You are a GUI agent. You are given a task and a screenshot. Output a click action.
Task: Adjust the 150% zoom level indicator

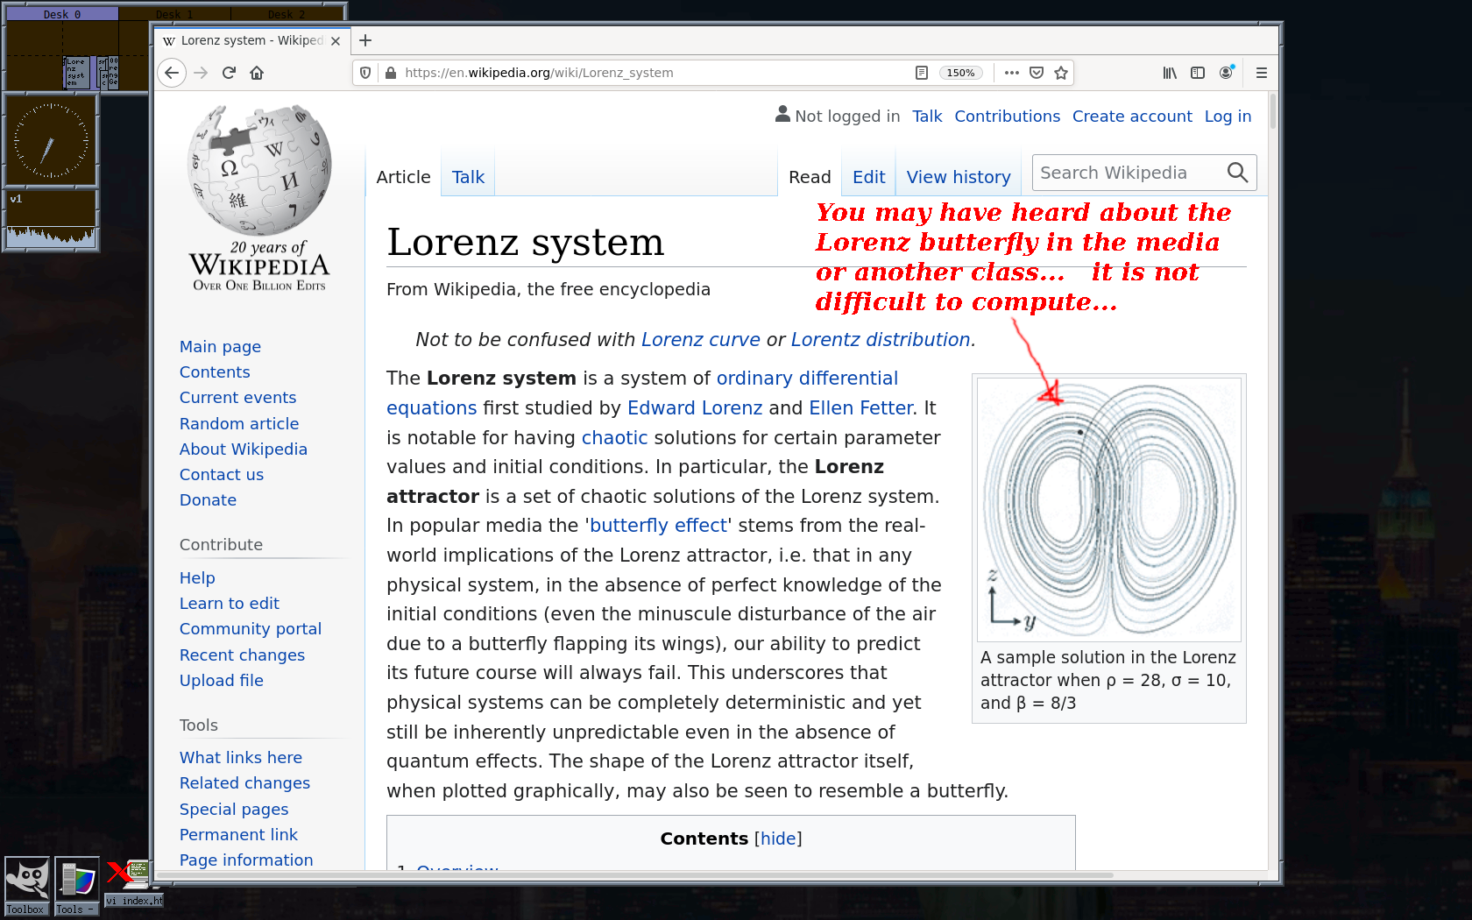(x=960, y=73)
